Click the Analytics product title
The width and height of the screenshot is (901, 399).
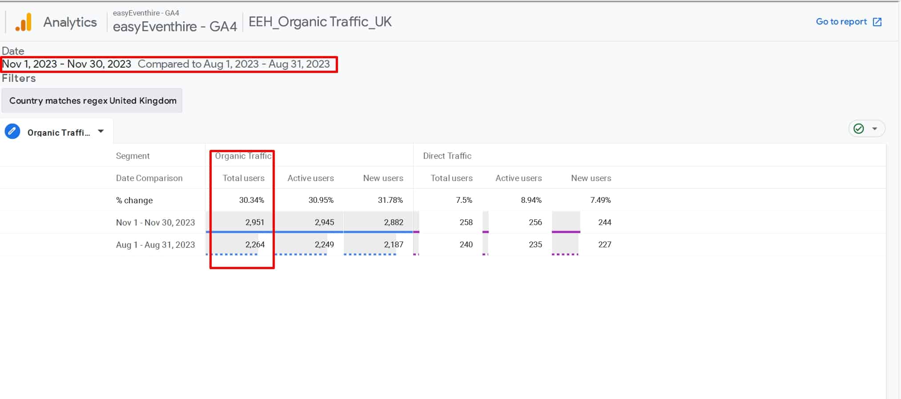coord(70,22)
